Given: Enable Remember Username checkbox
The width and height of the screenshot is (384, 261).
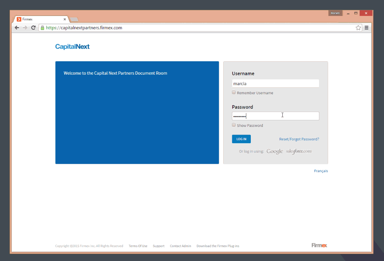Looking at the screenshot, I should (x=234, y=92).
